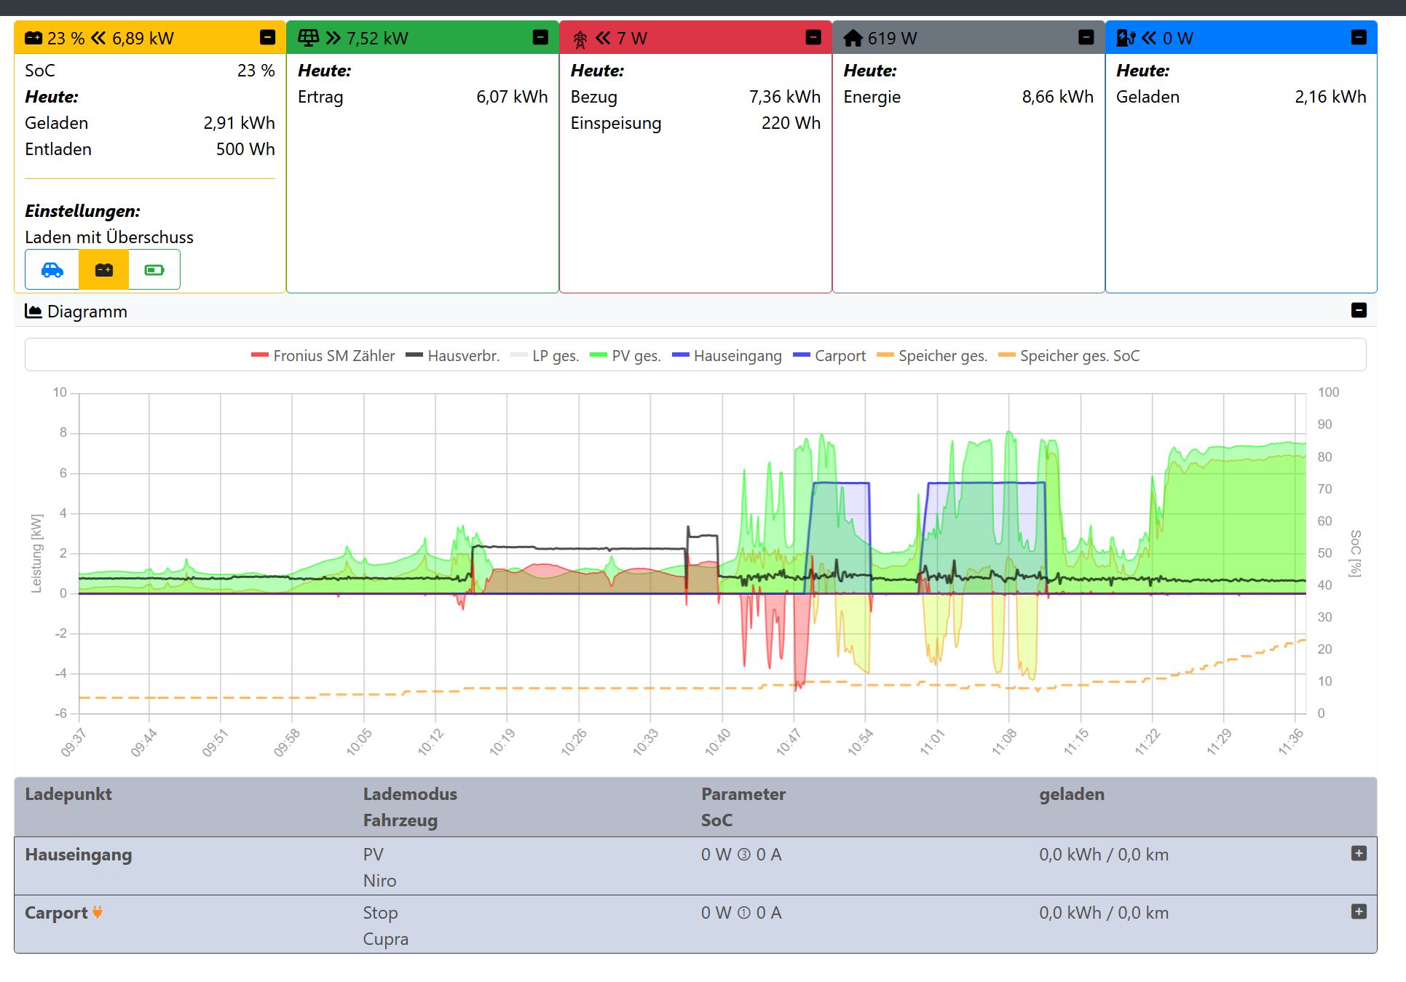Click the solar panel icon in green header
This screenshot has height=982, width=1406.
coord(308,38)
